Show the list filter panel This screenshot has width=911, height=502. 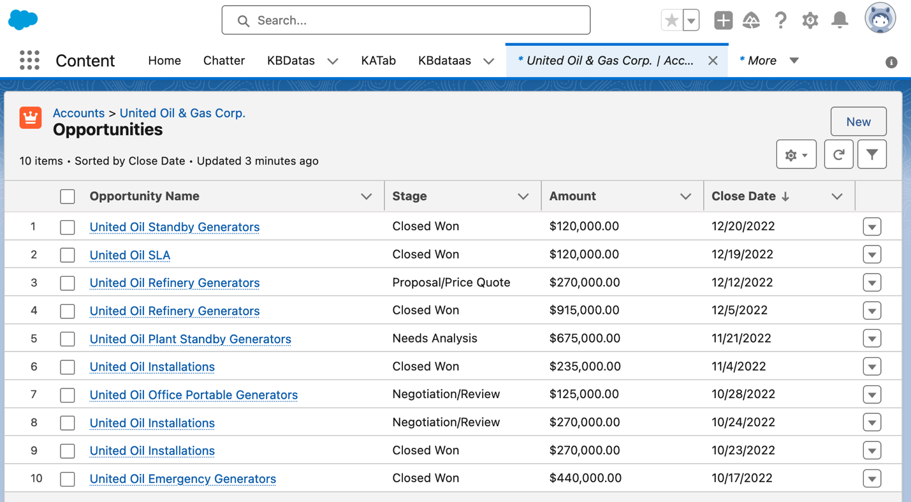(871, 154)
